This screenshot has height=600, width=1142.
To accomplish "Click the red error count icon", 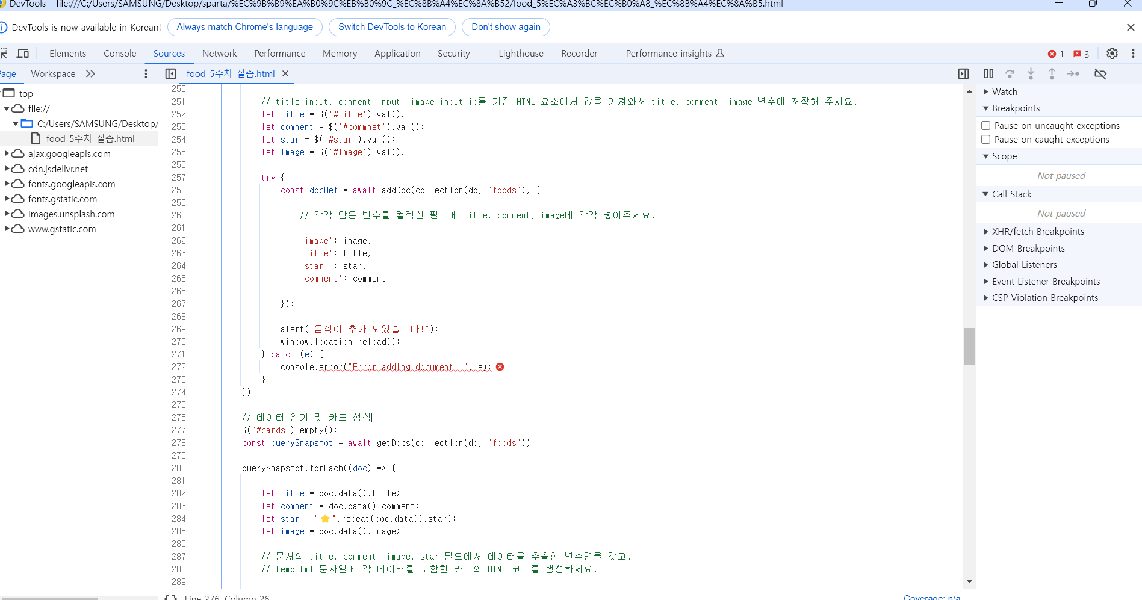I will (1052, 54).
